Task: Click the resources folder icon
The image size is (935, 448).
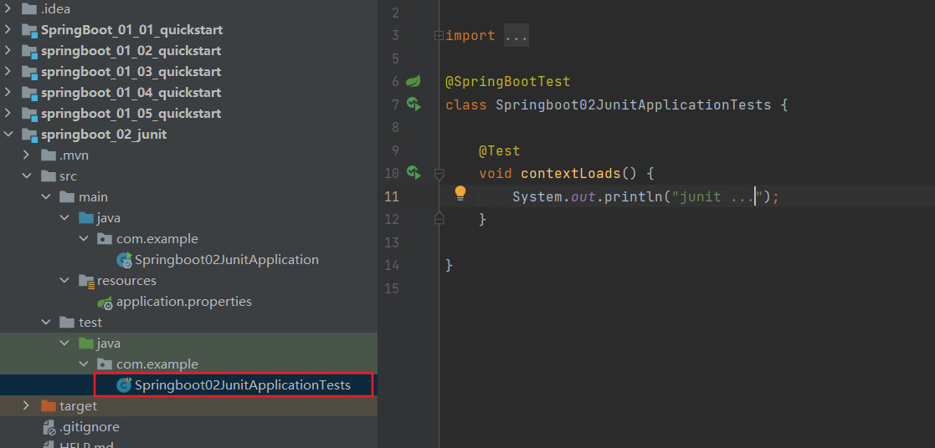Action: pyautogui.click(x=86, y=281)
